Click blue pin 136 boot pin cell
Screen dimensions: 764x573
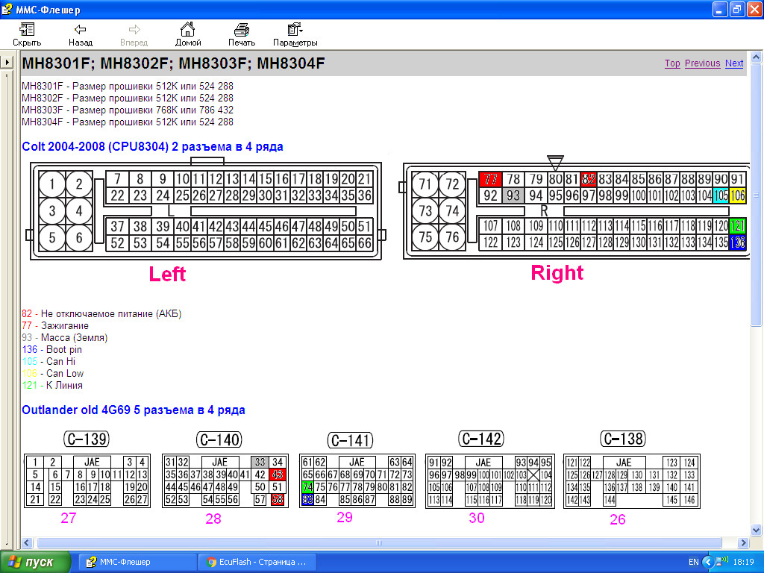click(738, 242)
